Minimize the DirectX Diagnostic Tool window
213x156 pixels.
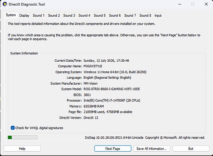(x=180, y=4)
